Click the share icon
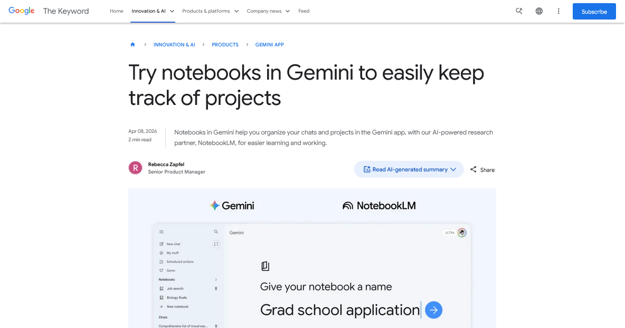Image resolution: width=625 pixels, height=328 pixels. [474, 169]
